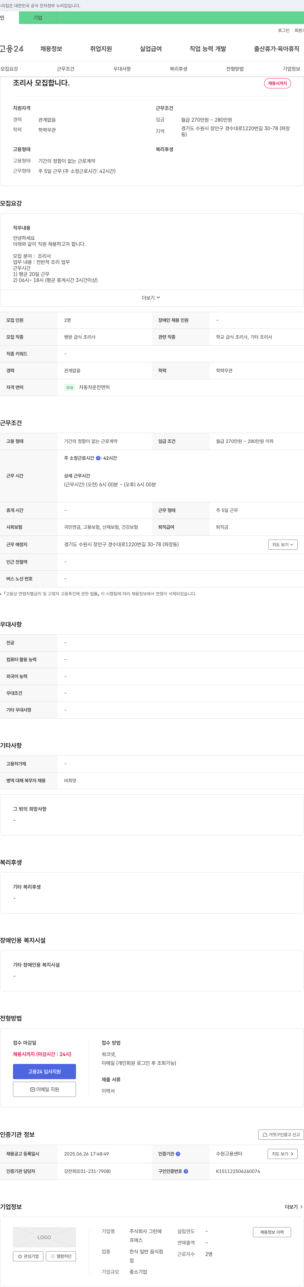Viewport: 304px width, 1287px height.
Task: Click 병원 급식 조리사 job type cell
Action: click(x=79, y=337)
